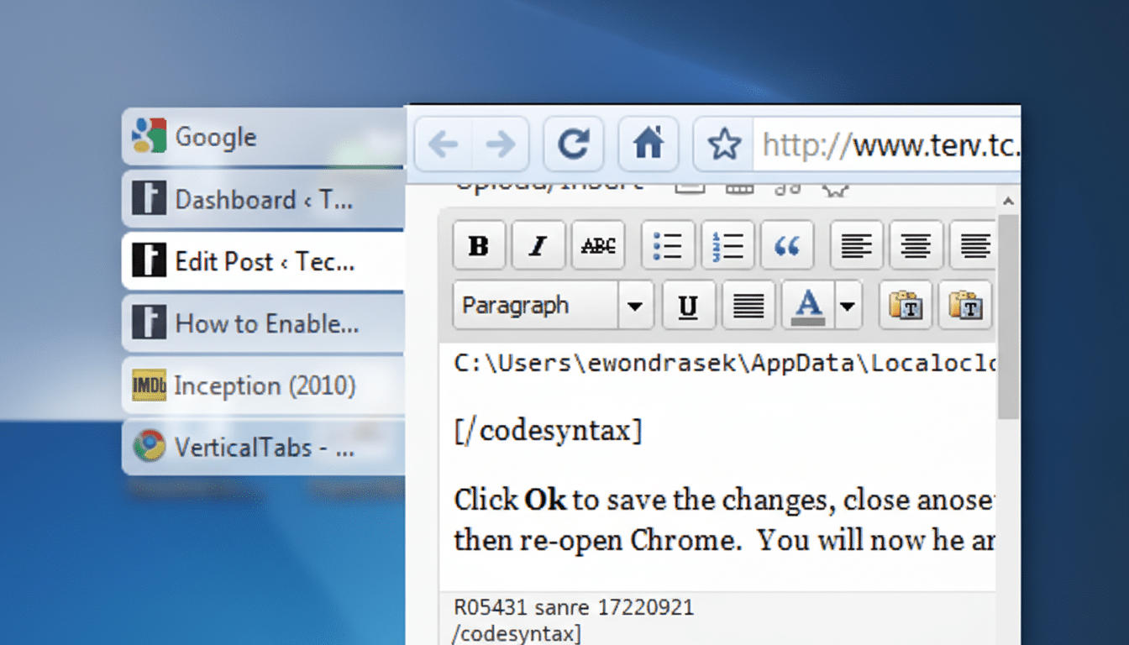The image size is (1129, 645).
Task: Apply underline with the U button
Action: [689, 305]
